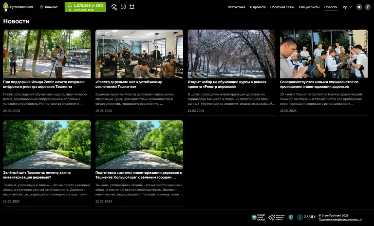Open the О проекте menu item
374x226 pixels.
258,7
